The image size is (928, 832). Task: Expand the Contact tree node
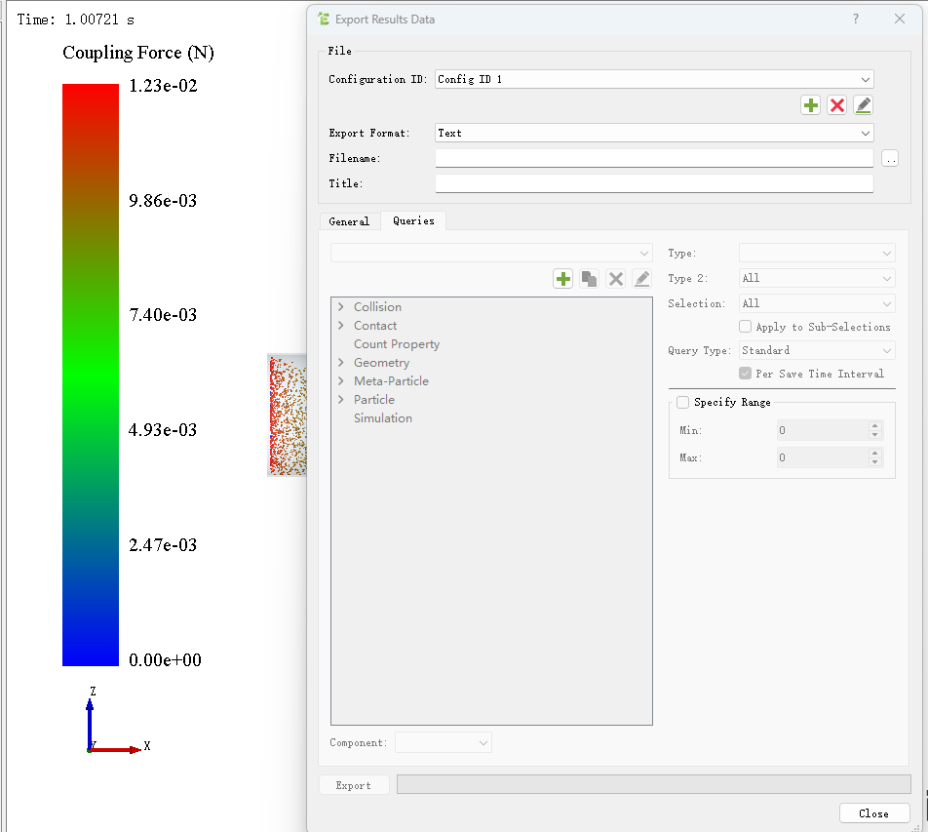(341, 325)
